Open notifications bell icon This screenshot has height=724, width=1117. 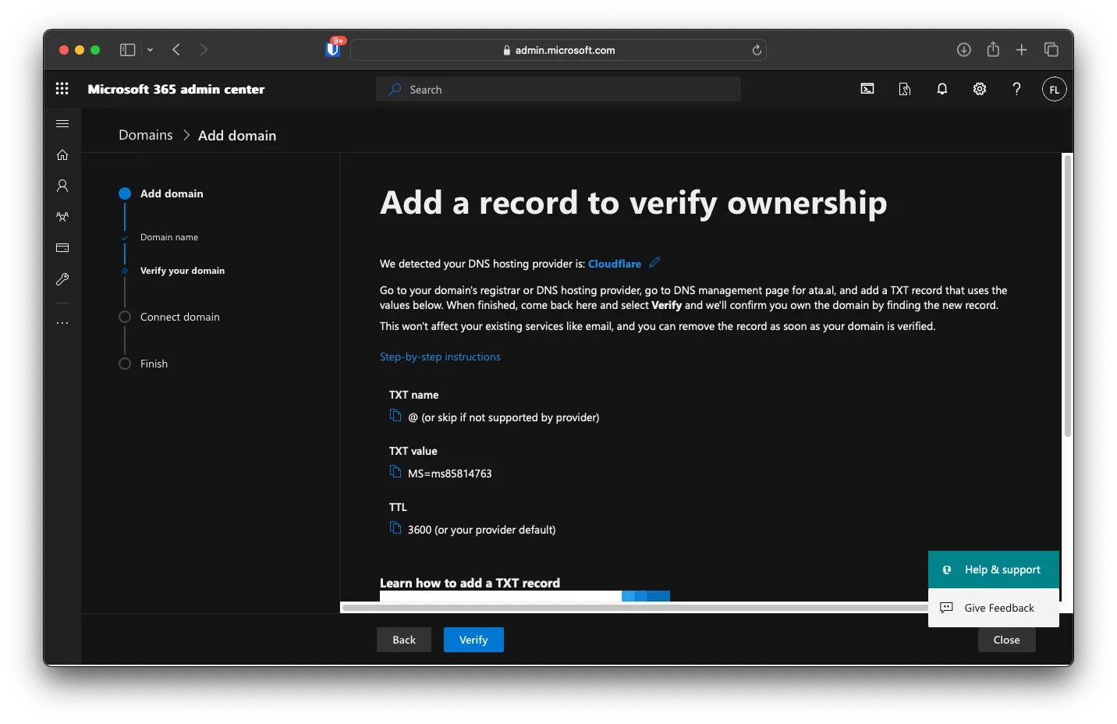tap(942, 89)
